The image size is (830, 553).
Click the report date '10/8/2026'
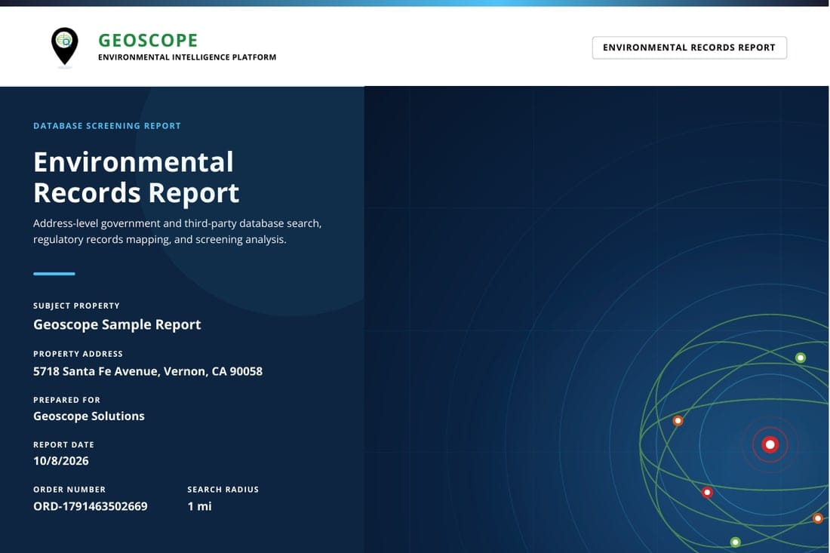pyautogui.click(x=61, y=461)
